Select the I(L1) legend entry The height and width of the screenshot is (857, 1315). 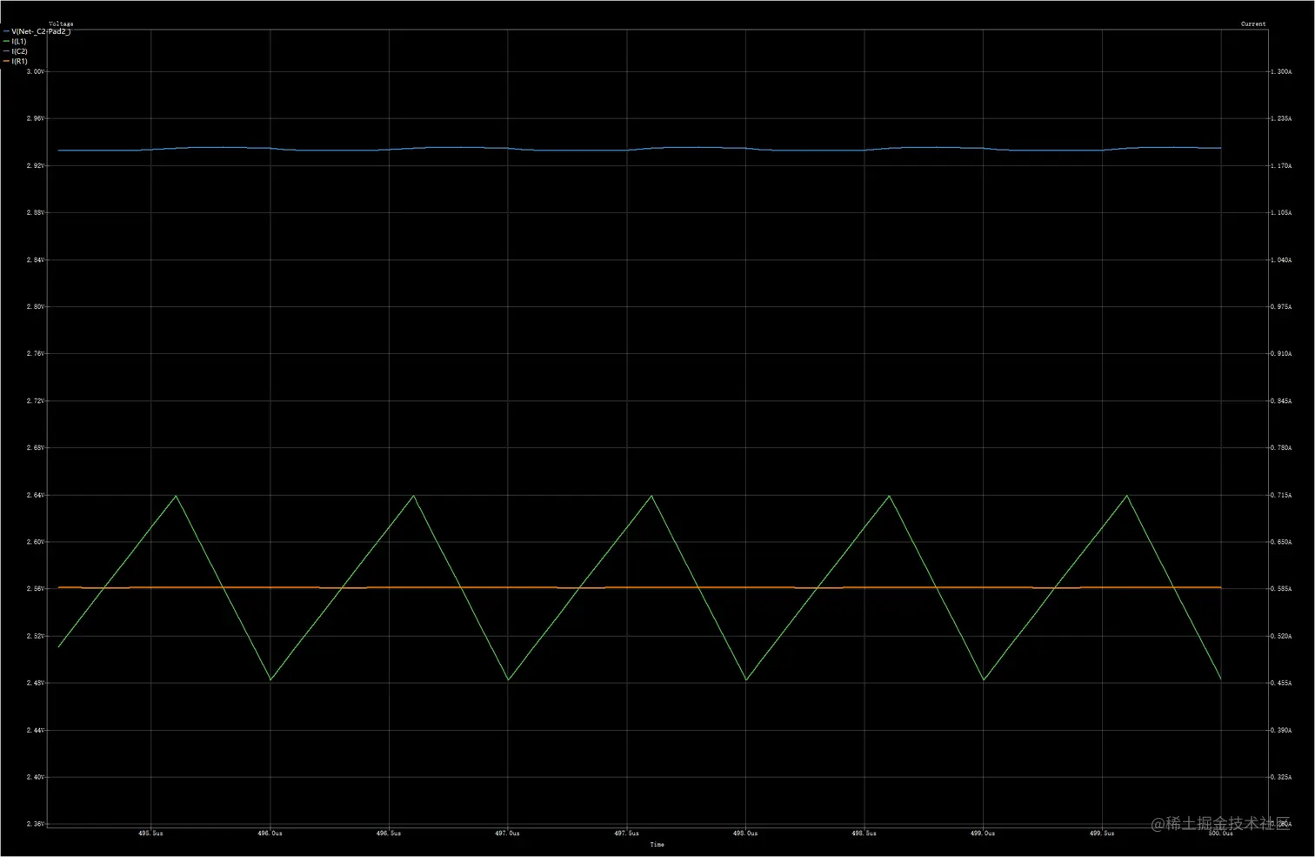point(16,41)
